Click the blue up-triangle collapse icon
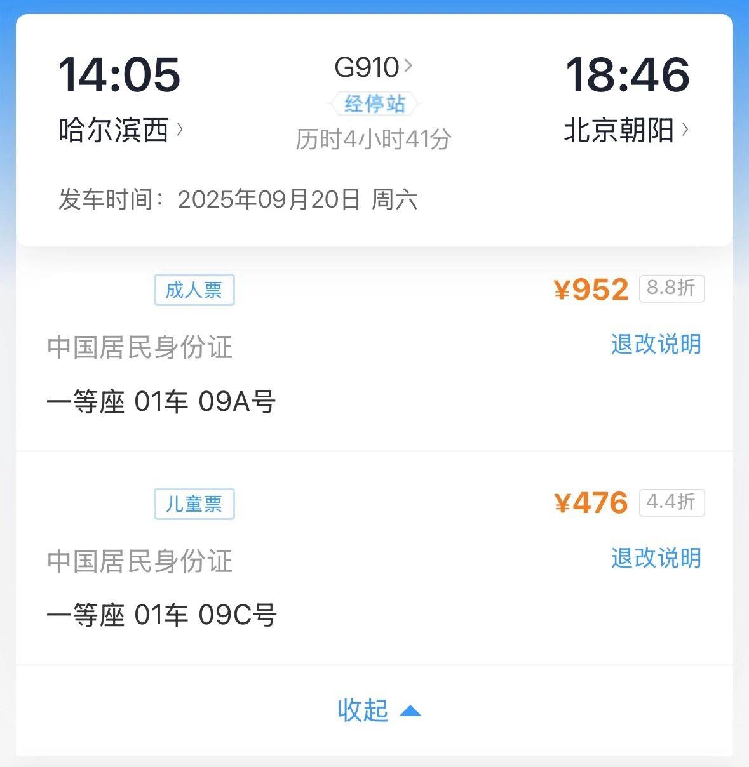The height and width of the screenshot is (767, 749). tap(410, 710)
